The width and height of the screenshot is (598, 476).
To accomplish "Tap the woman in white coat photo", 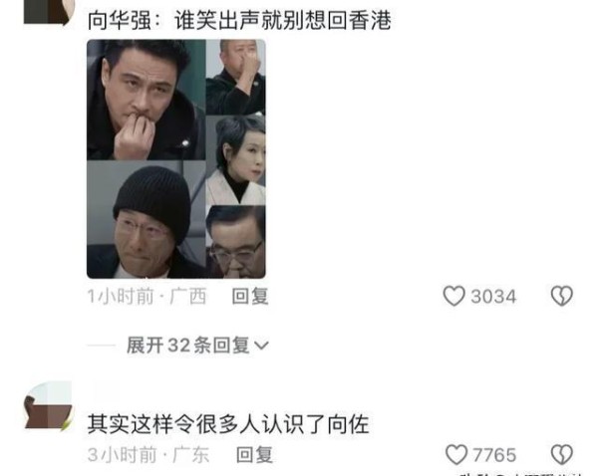I will pos(235,160).
